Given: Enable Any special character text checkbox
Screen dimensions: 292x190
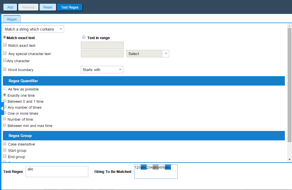Looking at the screenshot, I should 5,53.
